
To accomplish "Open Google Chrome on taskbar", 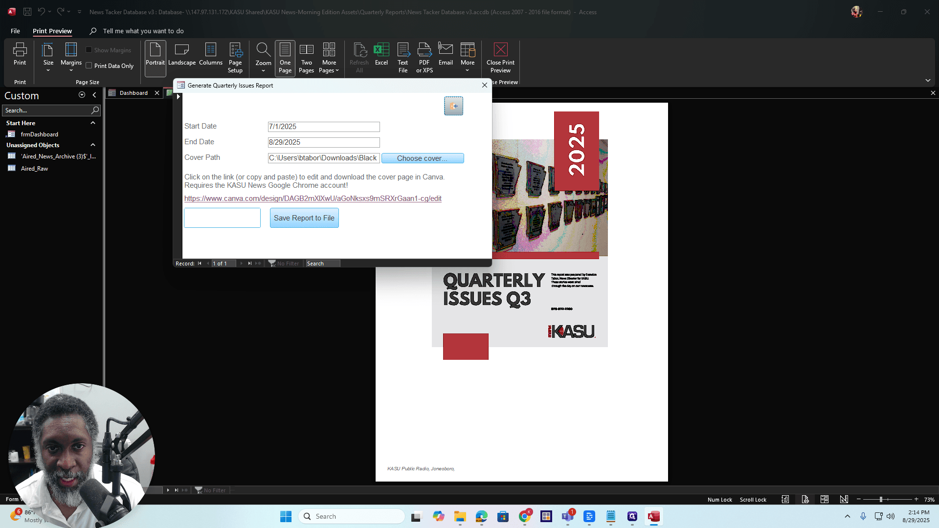I will 525,516.
